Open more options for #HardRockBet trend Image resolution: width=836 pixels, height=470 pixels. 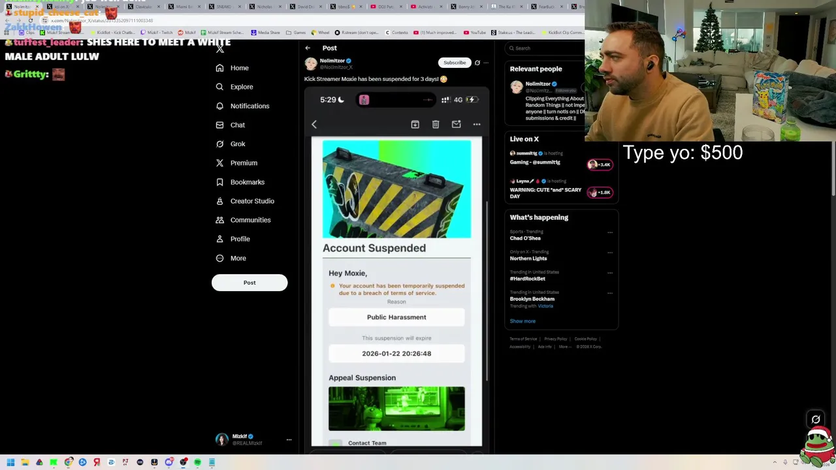coord(610,273)
